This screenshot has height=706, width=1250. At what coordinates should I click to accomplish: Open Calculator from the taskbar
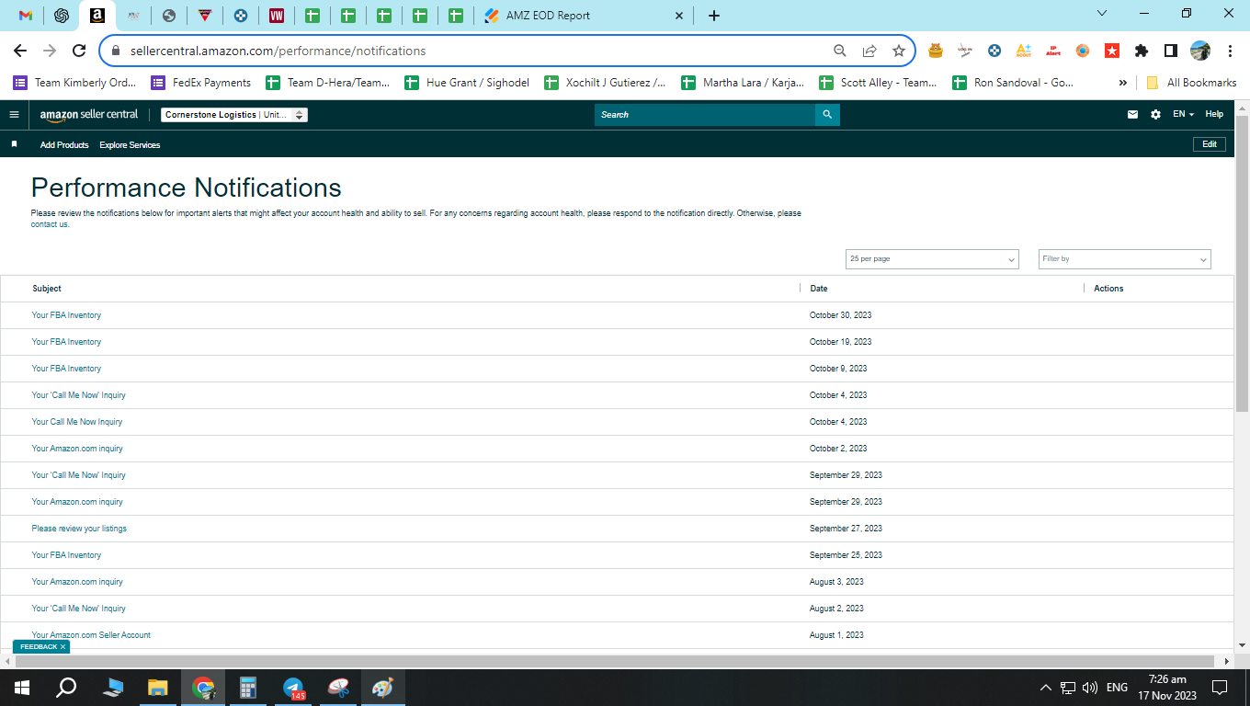(247, 688)
